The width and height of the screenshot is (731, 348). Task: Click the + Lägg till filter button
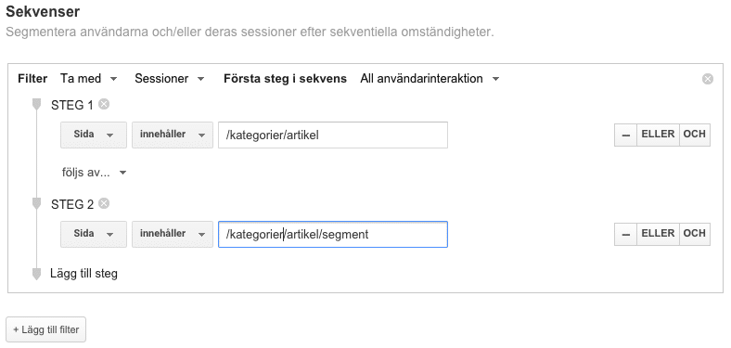pyautogui.click(x=45, y=329)
